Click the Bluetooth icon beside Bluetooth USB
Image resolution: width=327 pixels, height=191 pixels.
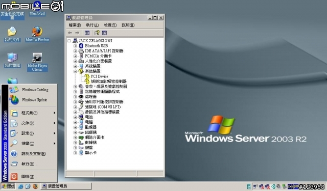81,46
